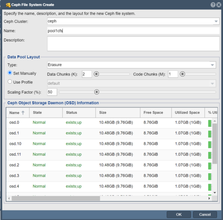Click the Code Chunks (M) slider handle

(x=182, y=74)
